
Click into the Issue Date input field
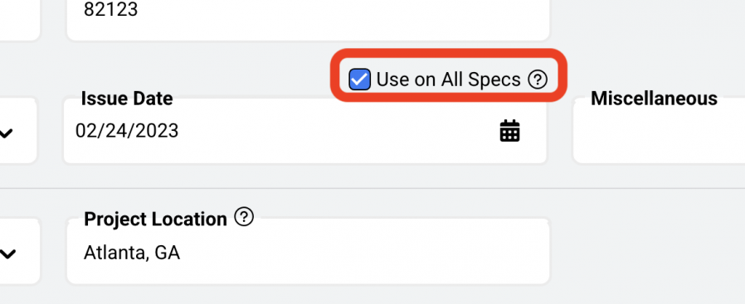[x=305, y=131]
